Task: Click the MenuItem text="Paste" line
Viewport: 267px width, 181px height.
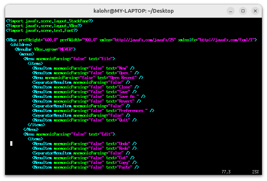Action: (85, 167)
